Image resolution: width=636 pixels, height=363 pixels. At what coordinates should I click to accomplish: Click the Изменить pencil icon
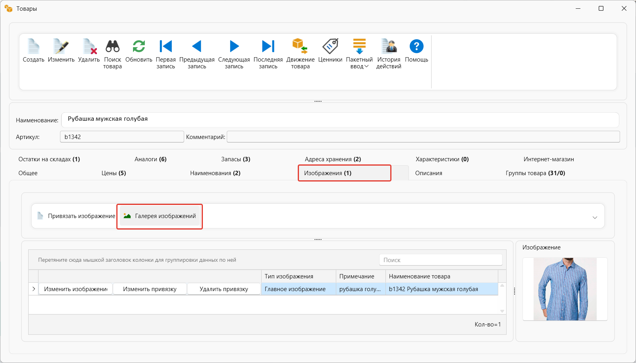point(61,46)
